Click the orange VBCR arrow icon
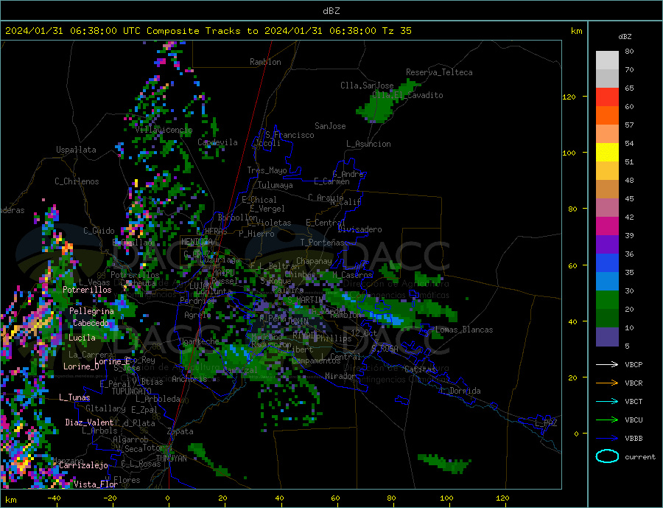 607,383
